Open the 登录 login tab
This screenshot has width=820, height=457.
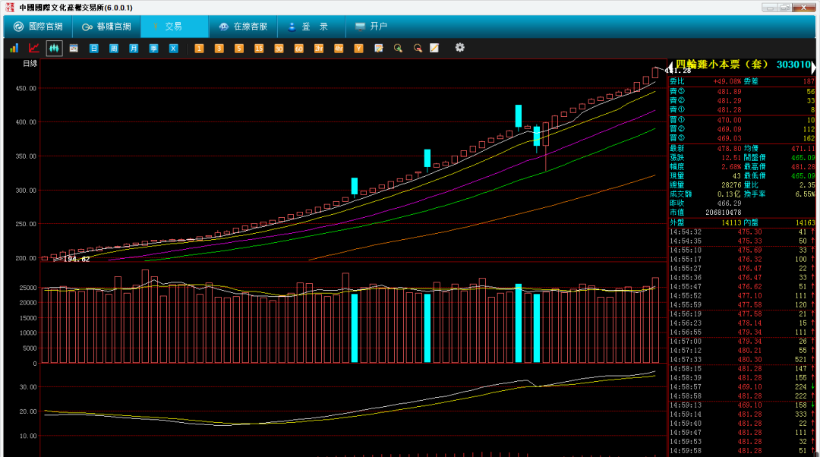pyautogui.click(x=311, y=26)
